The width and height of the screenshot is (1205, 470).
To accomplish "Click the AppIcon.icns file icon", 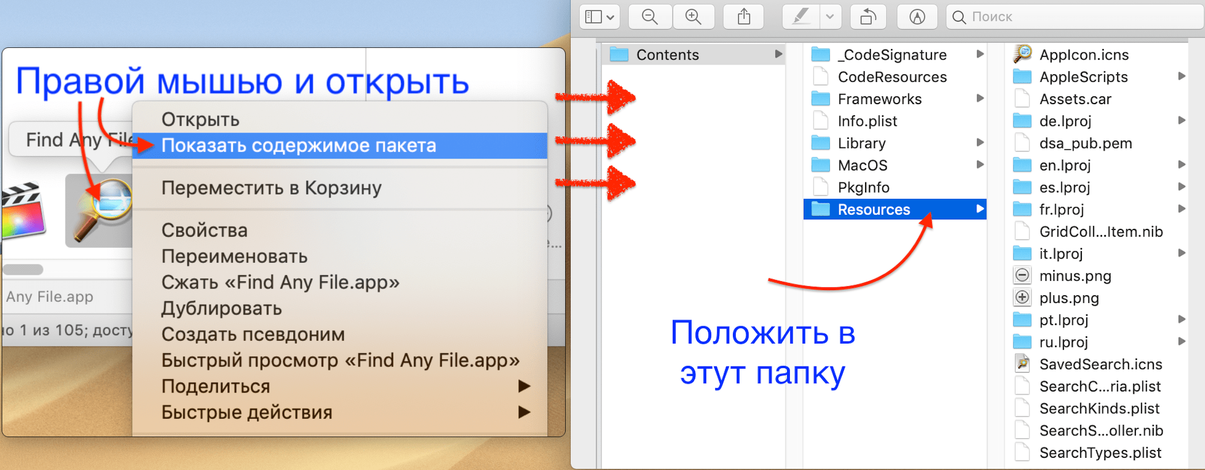I will [x=1022, y=54].
